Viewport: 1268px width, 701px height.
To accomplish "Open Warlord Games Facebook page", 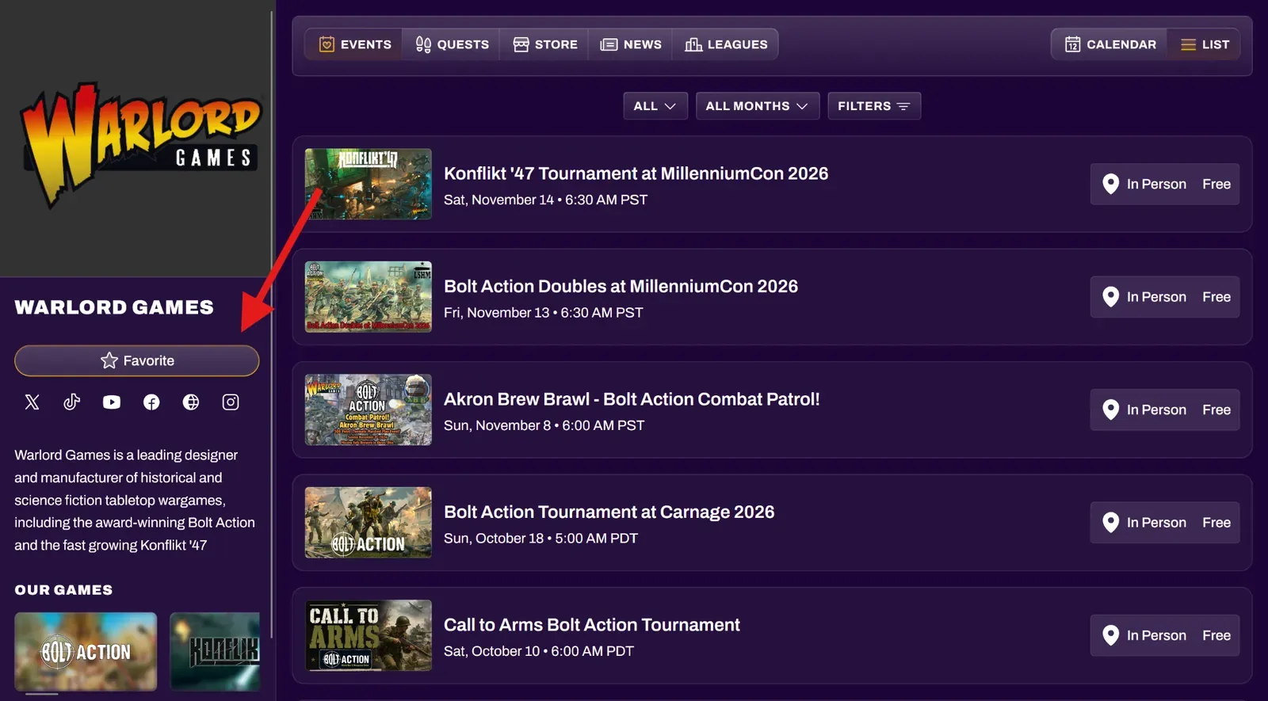I will [x=151, y=402].
